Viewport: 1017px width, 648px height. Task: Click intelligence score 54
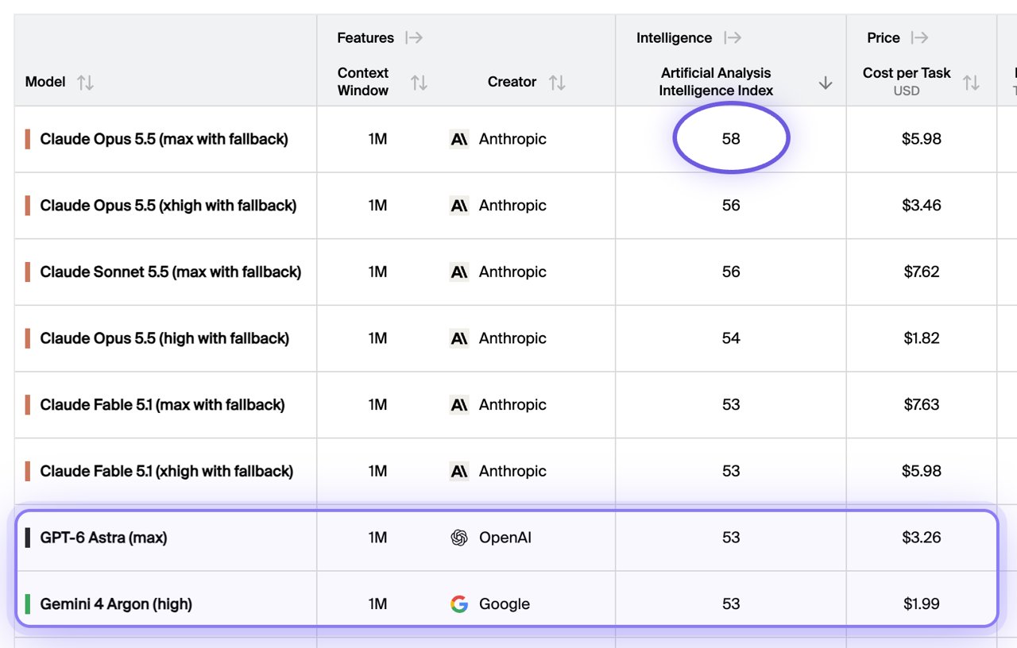(731, 338)
